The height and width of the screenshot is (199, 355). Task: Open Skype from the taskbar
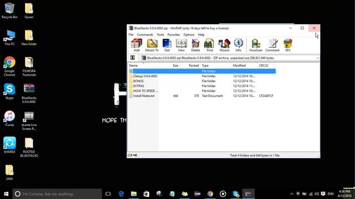point(236,194)
